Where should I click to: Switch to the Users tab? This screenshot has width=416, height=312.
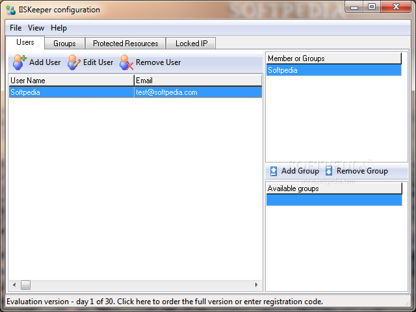[x=25, y=42]
